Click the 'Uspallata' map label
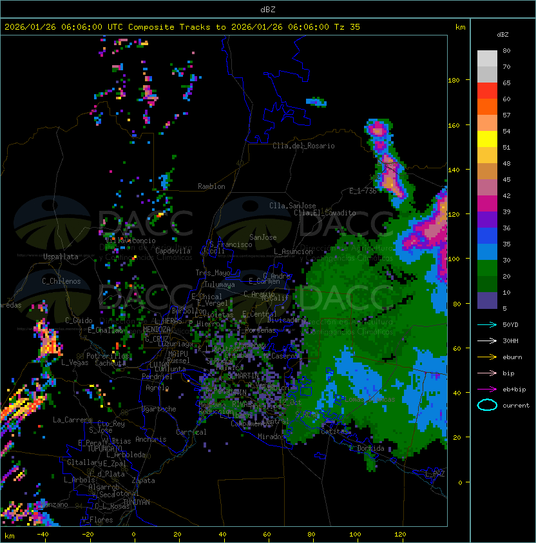 click(61, 257)
